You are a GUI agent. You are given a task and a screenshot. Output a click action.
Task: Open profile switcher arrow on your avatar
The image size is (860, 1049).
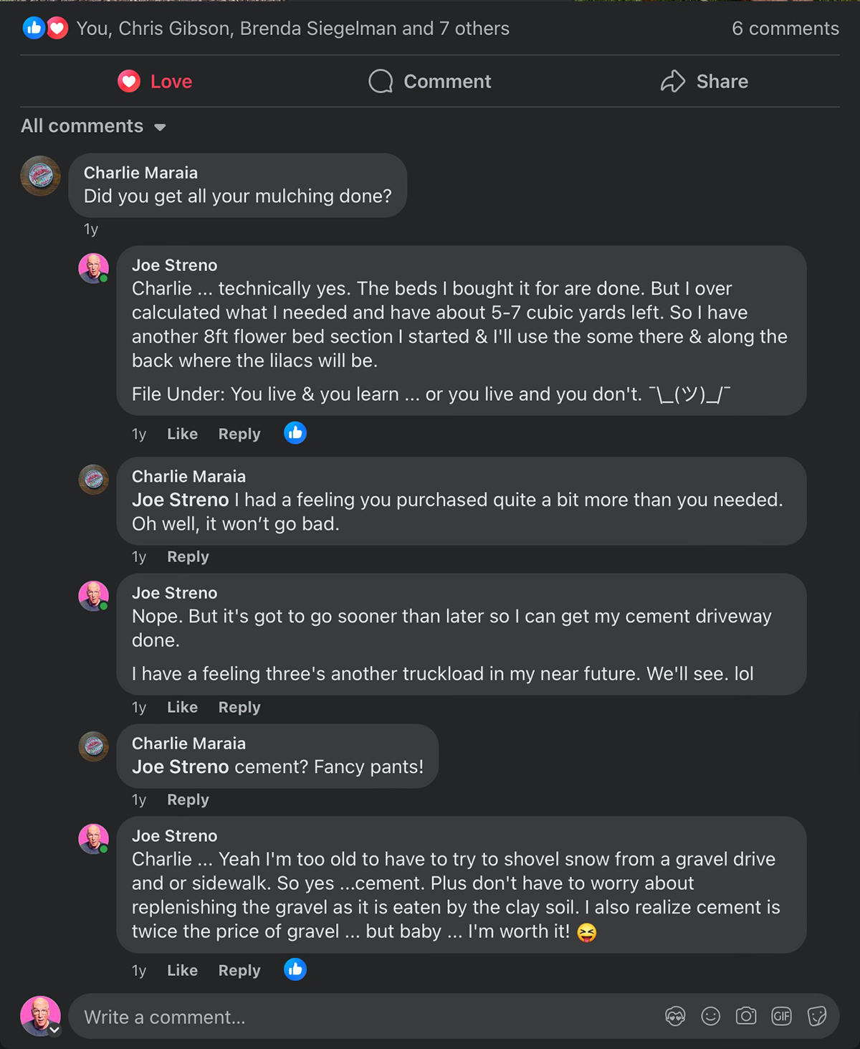pyautogui.click(x=54, y=1030)
